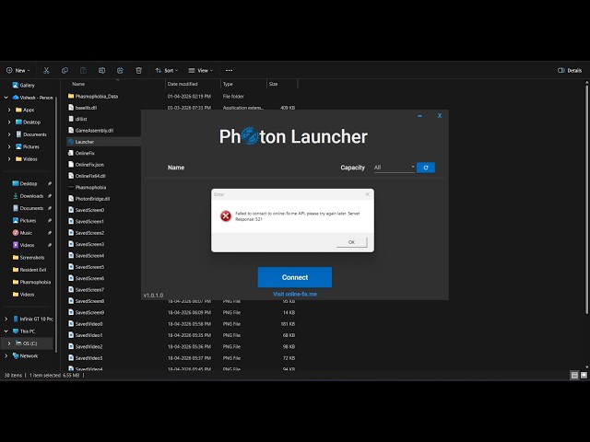
Task: Open the New dropdown menu
Action: [18, 70]
